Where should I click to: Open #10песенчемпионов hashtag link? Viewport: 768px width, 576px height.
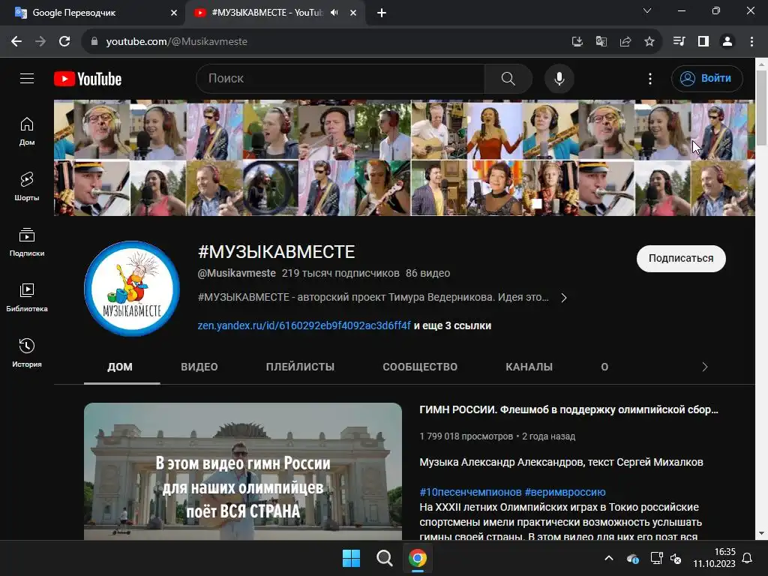coord(470,492)
